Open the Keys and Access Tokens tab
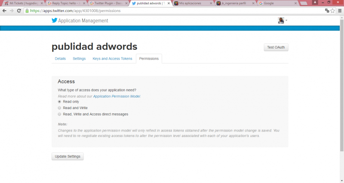The image size is (344, 183). click(112, 58)
